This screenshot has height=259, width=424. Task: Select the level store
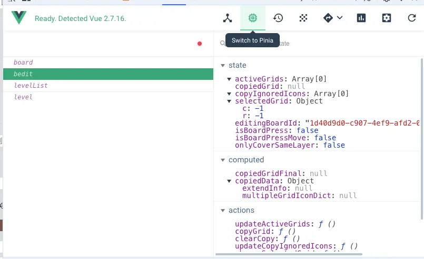(108, 97)
